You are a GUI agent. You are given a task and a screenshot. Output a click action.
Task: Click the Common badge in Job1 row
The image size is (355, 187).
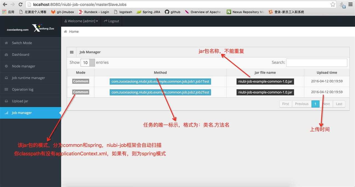(x=81, y=81)
